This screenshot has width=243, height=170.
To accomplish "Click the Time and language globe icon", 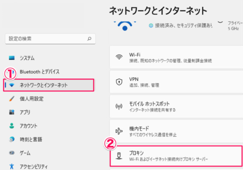I will pos(12,139).
